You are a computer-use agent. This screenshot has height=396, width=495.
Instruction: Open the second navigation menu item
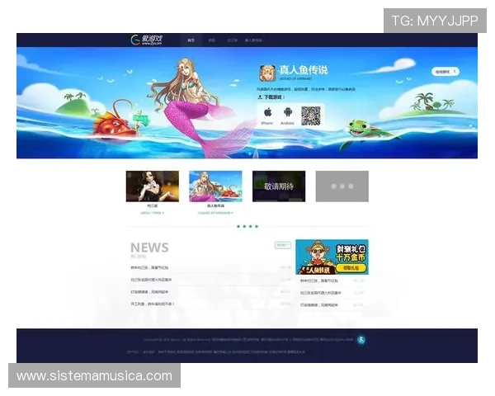click(x=211, y=40)
